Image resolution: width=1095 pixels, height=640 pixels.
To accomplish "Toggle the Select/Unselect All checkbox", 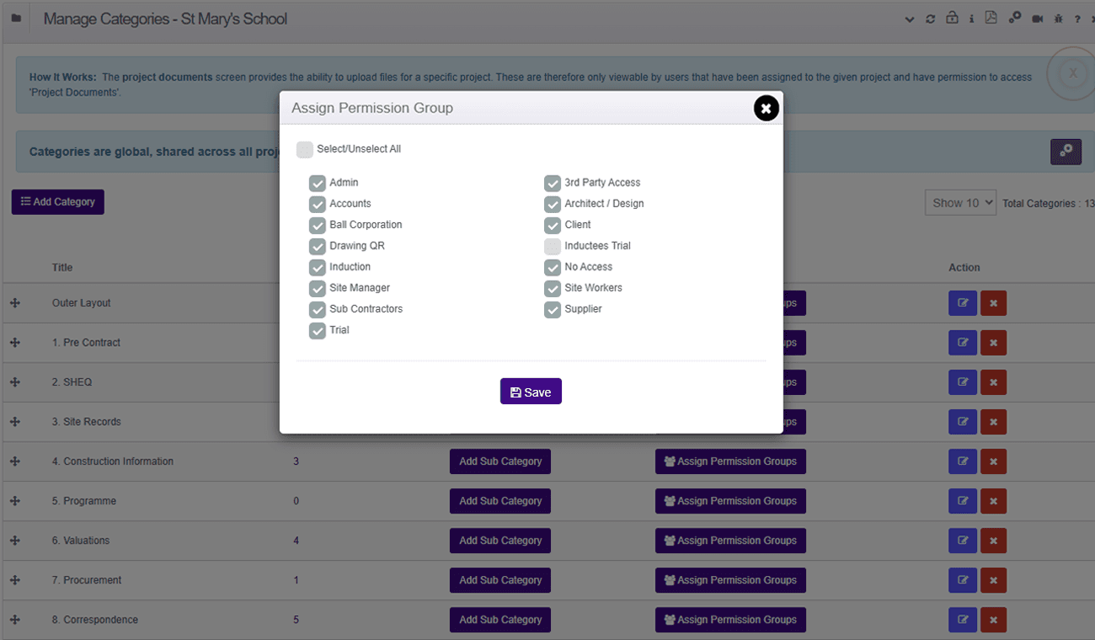I will click(x=305, y=150).
